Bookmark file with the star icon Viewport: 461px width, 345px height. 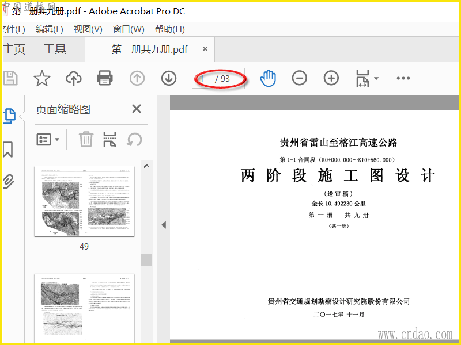42,78
